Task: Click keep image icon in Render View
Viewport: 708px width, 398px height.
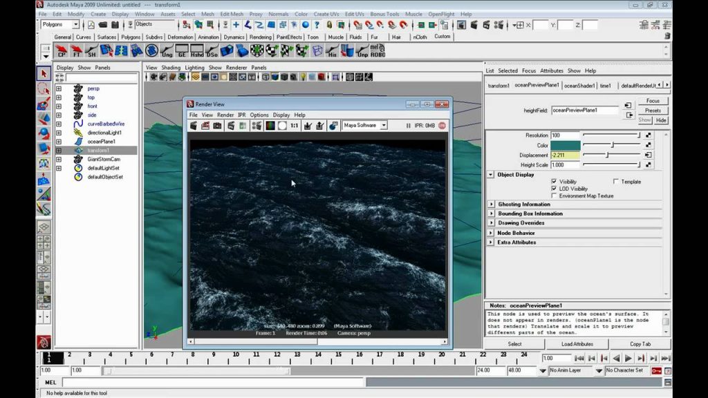Action: 308,126
